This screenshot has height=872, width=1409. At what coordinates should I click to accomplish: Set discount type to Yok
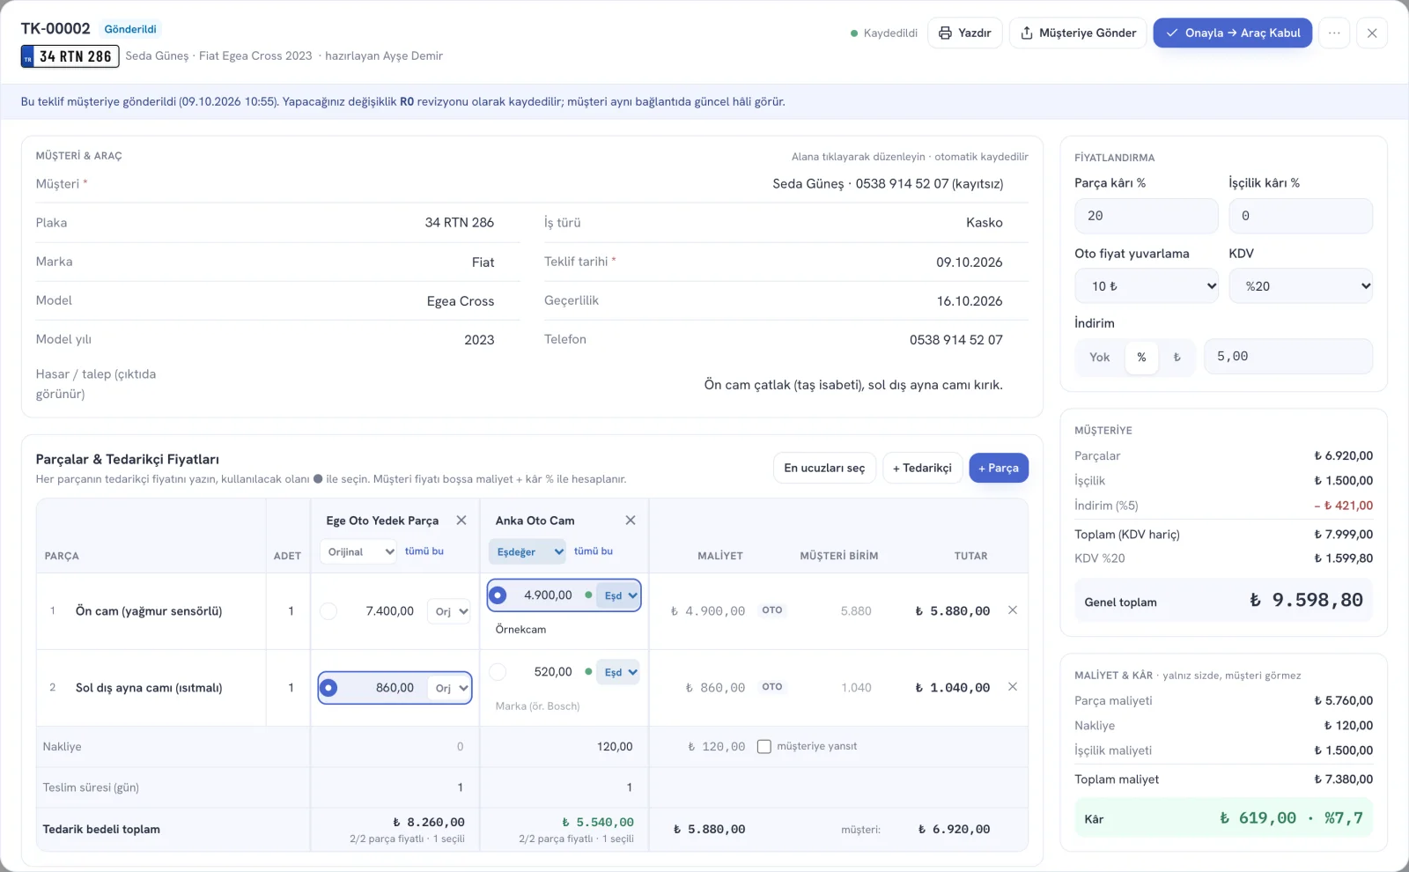point(1099,357)
